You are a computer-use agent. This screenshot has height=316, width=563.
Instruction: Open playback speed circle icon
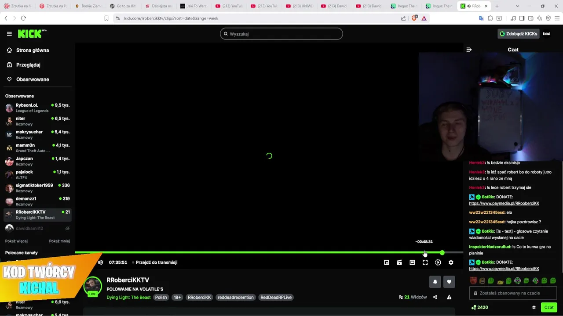click(438, 262)
